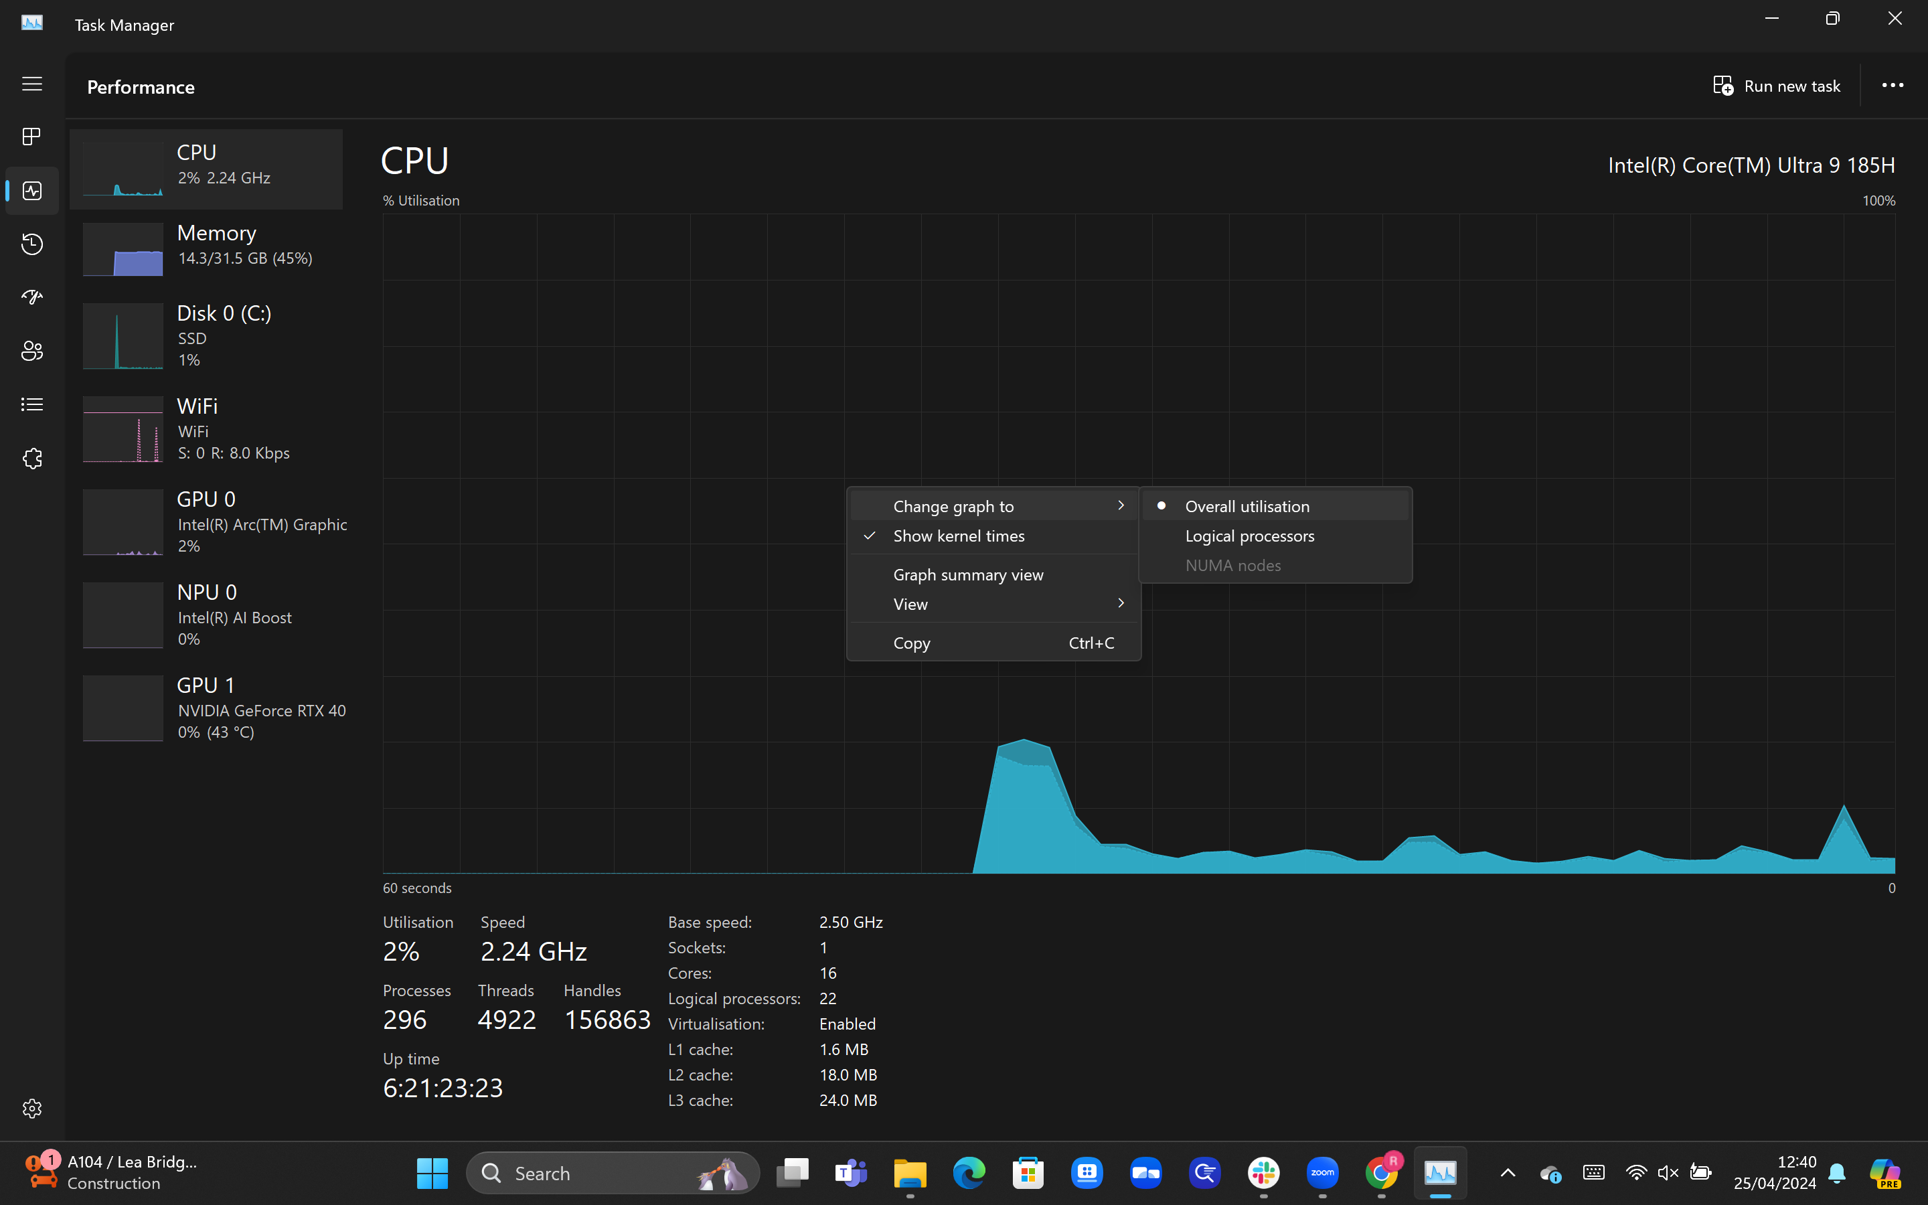Select the GPU 1 NVIDIA GeForce entry
Screen dimensions: 1928x1205
click(206, 708)
